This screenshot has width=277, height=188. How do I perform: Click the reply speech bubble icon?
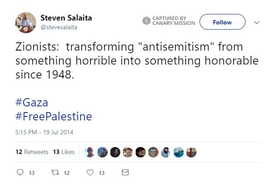coord(20,173)
